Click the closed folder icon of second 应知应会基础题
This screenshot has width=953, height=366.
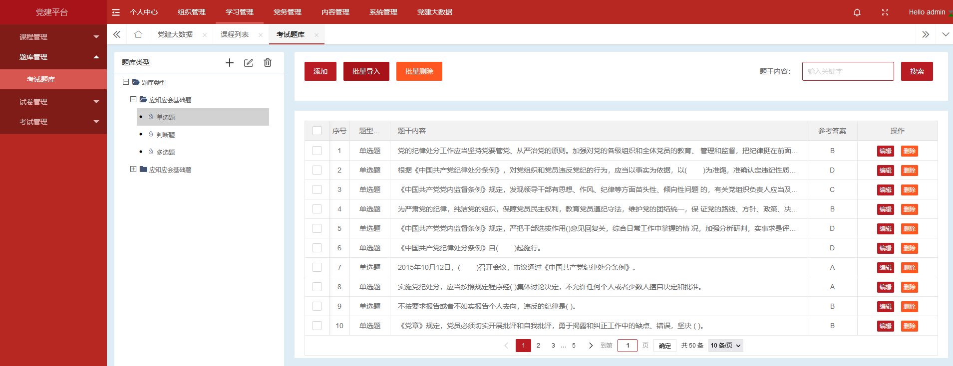tap(143, 169)
